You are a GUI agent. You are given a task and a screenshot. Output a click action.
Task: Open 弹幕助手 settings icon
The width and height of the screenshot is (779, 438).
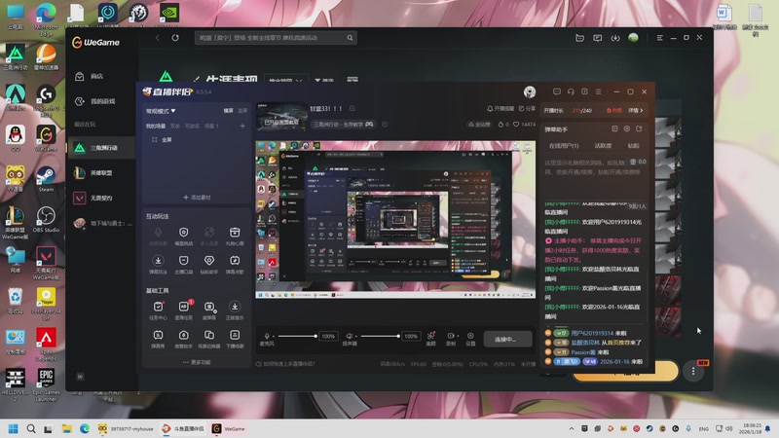tap(626, 129)
